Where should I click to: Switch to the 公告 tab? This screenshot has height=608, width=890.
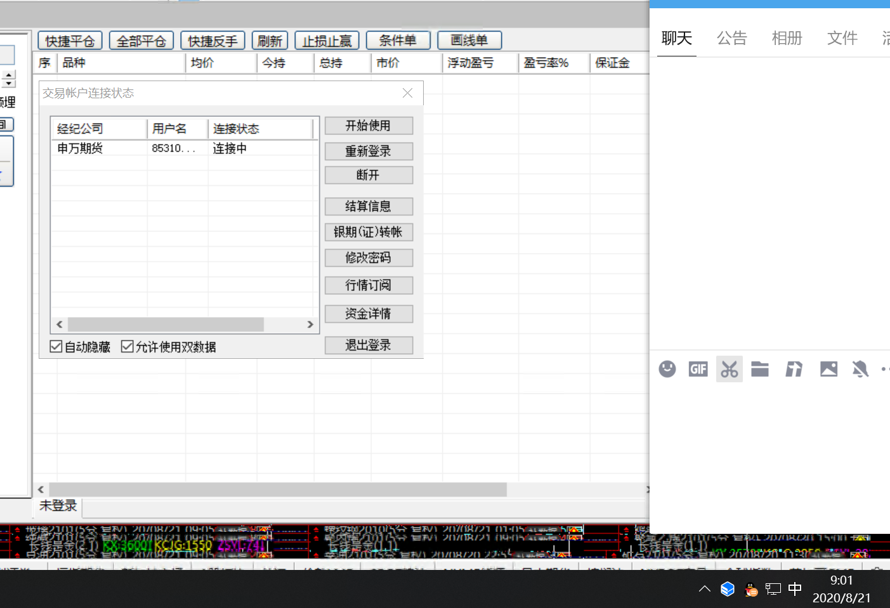pyautogui.click(x=731, y=39)
